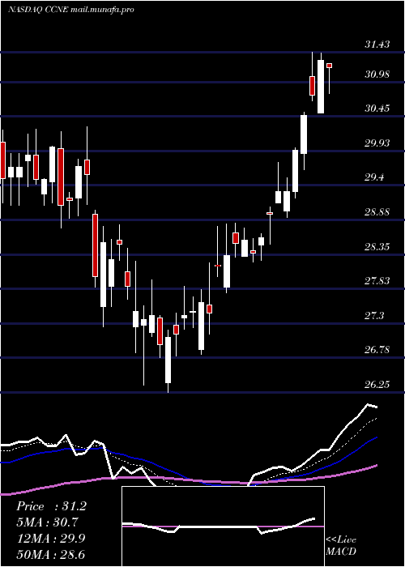The image size is (405, 567).
Task: Click the 30.45 price axis label
Action: 377,108
